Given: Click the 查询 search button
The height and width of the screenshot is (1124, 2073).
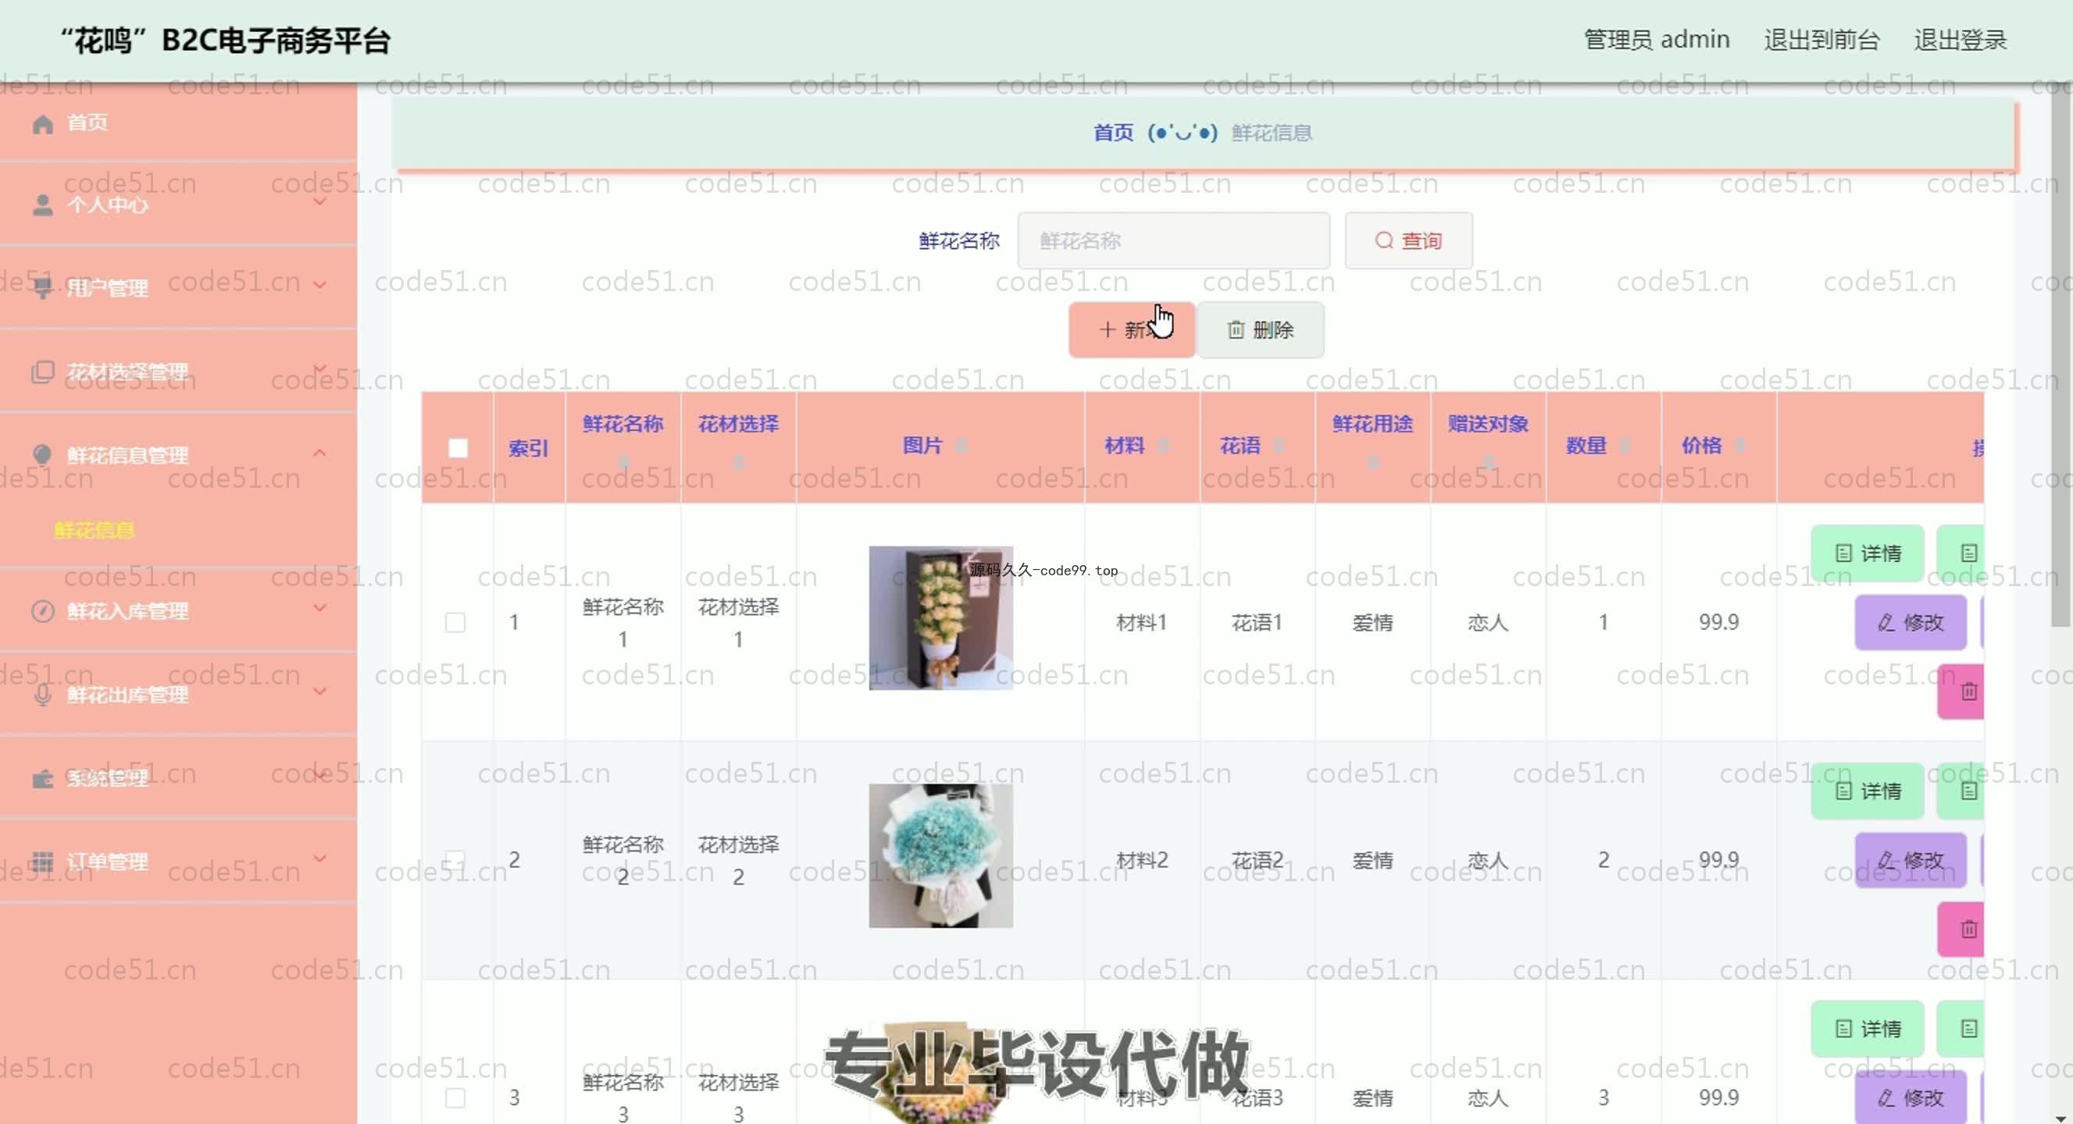Looking at the screenshot, I should point(1408,240).
